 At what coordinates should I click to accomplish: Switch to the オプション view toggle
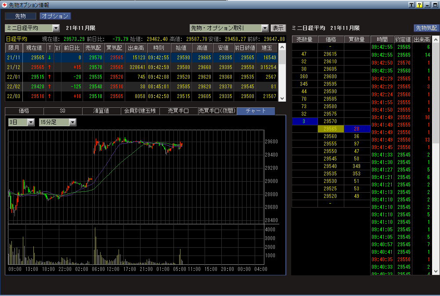coord(55,16)
